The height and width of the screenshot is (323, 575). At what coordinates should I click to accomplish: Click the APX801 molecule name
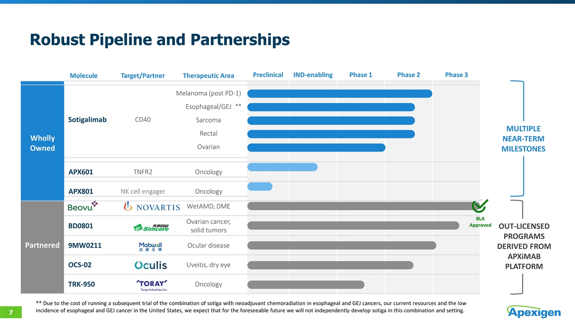80,192
